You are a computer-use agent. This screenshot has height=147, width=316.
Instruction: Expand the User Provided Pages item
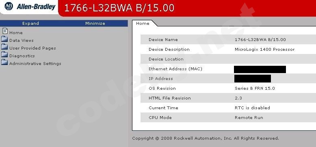32,48
